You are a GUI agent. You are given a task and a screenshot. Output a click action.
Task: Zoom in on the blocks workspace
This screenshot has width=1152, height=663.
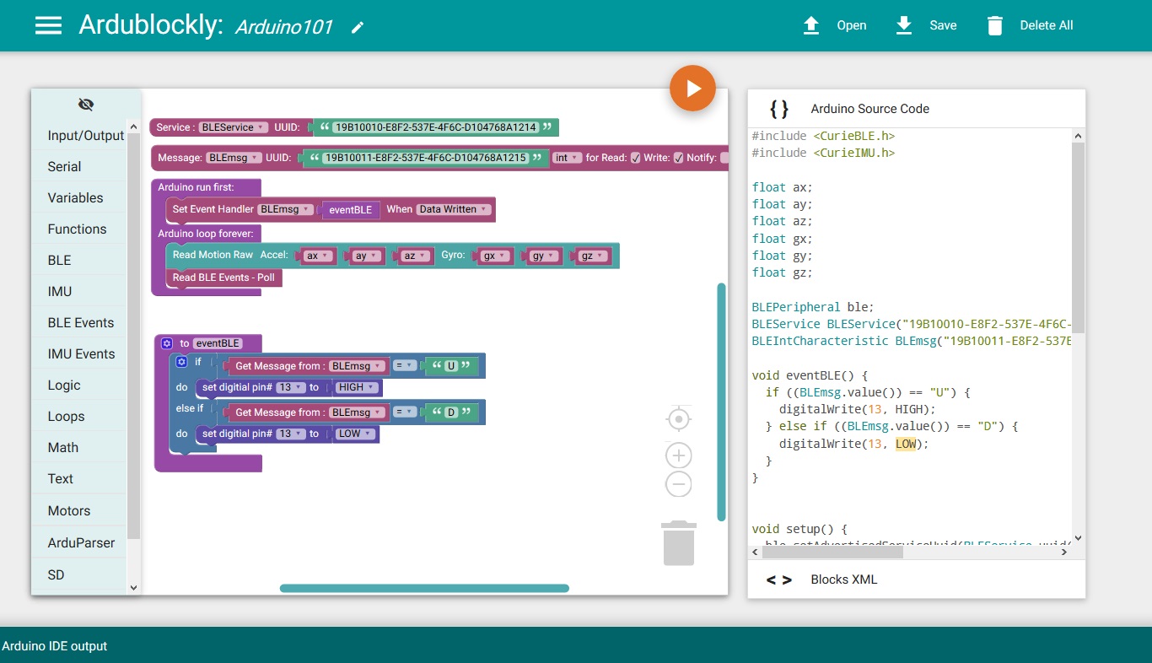click(679, 455)
